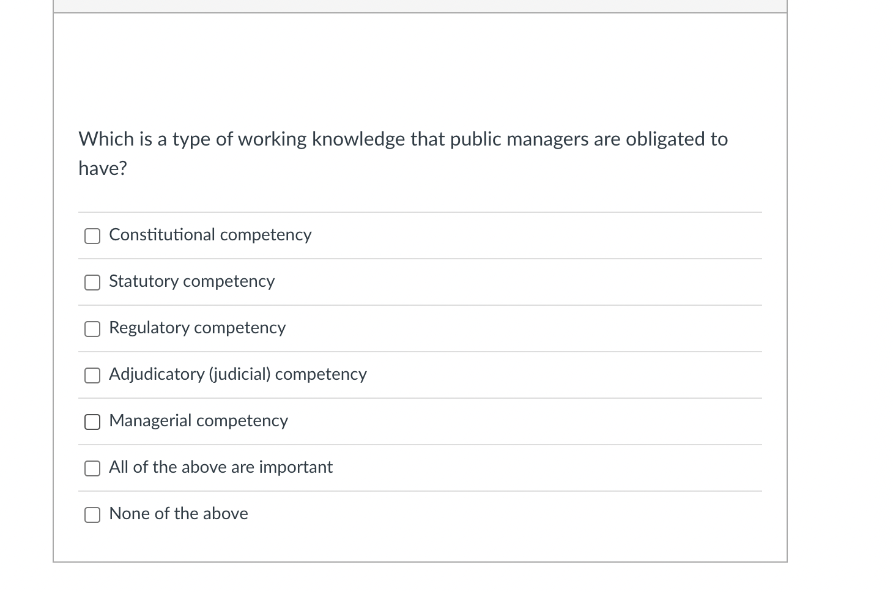This screenshot has width=893, height=592.
Task: Check the Managerial competency checkbox
Action: pyautogui.click(x=92, y=421)
